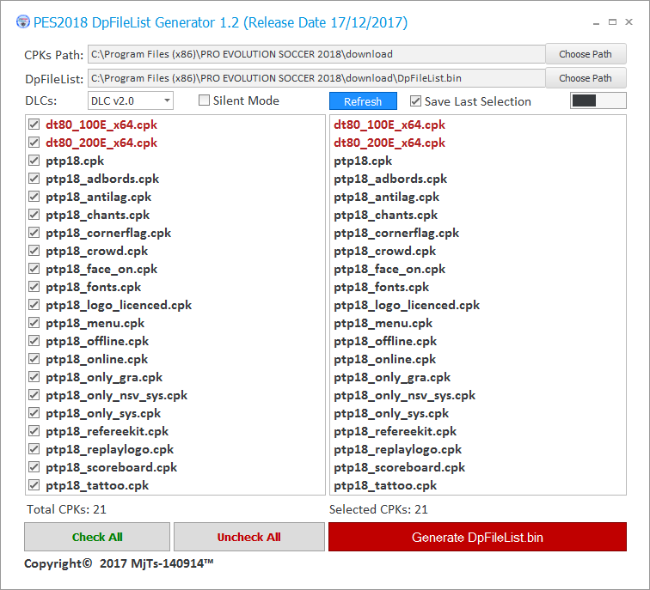Uncheck ptp18_only_sys.cpk checkbox
Screen dimensions: 650x590
(x=34, y=413)
